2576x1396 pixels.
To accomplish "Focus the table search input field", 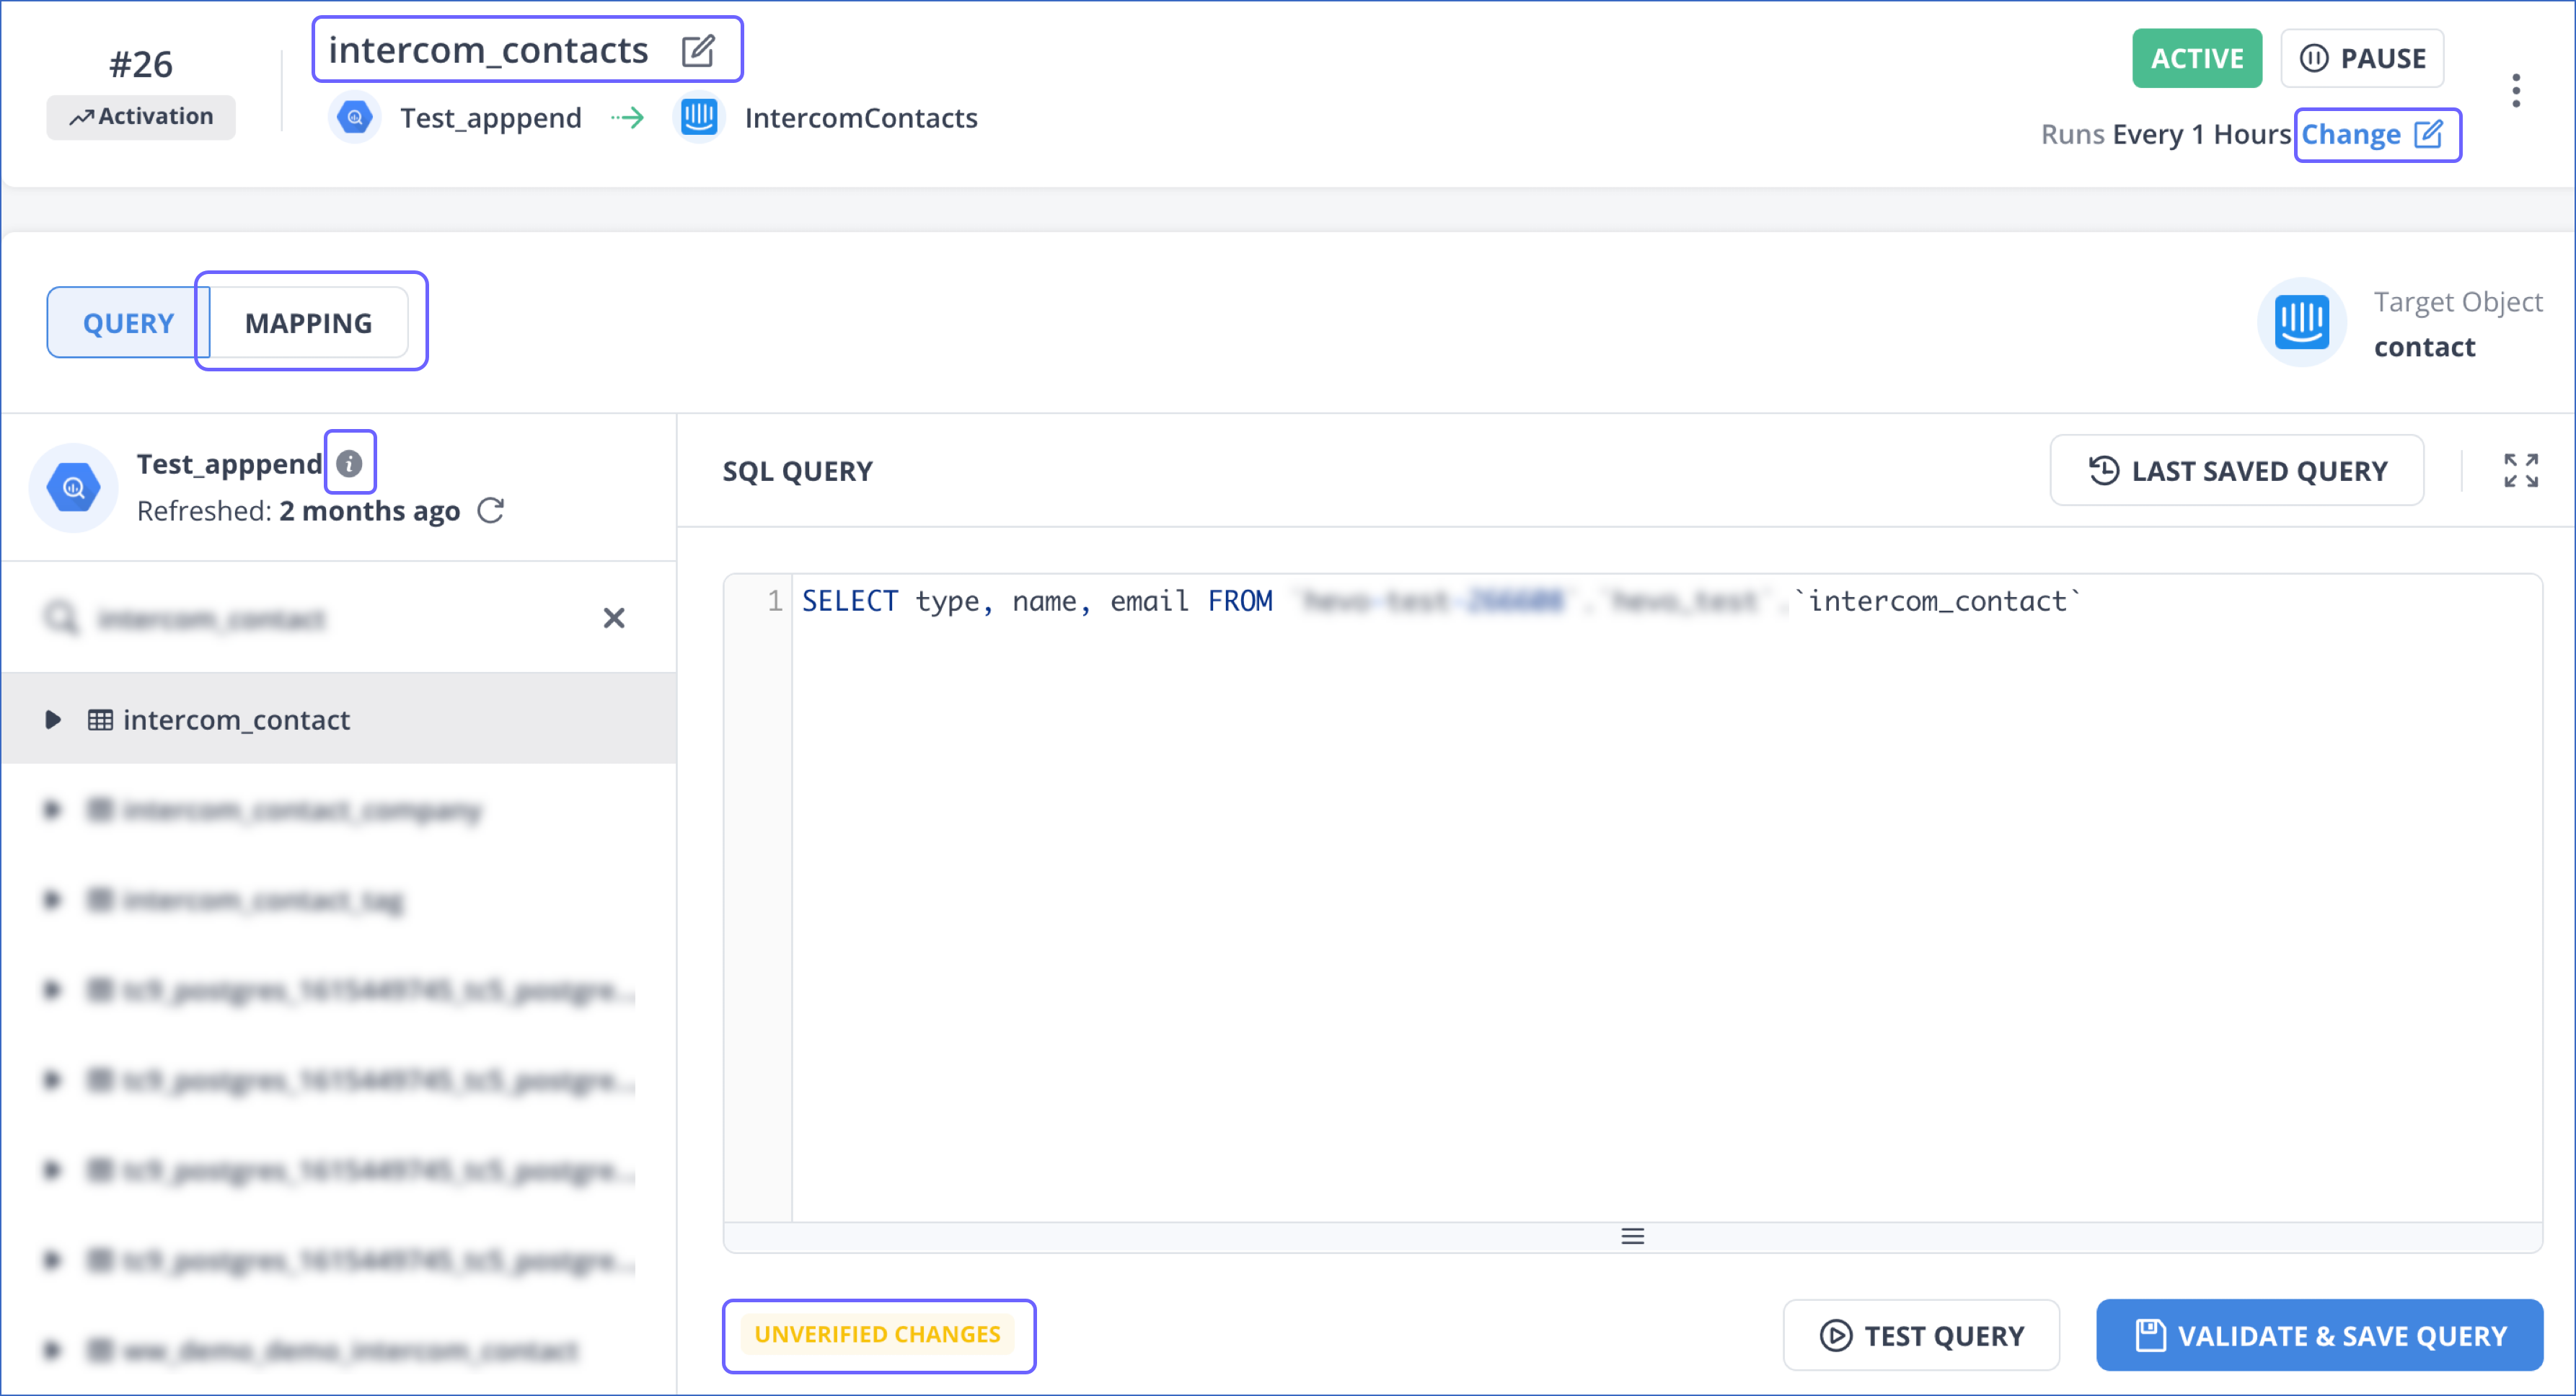I will [340, 618].
